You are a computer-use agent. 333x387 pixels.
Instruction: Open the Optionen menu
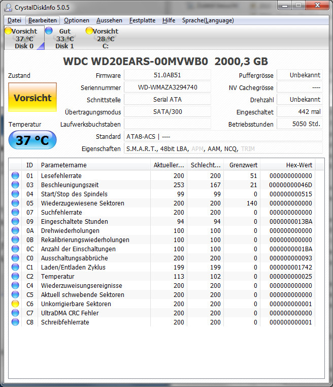tap(77, 20)
